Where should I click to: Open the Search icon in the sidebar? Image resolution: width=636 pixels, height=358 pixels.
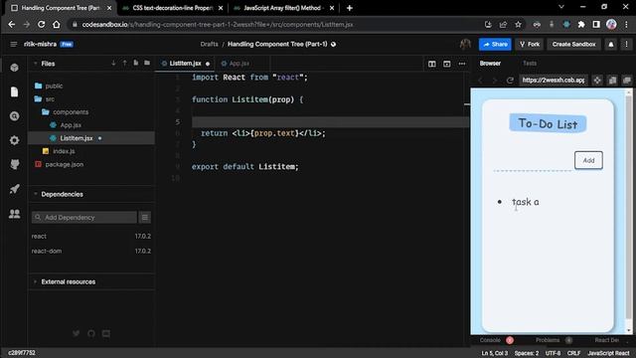pyautogui.click(x=15, y=116)
